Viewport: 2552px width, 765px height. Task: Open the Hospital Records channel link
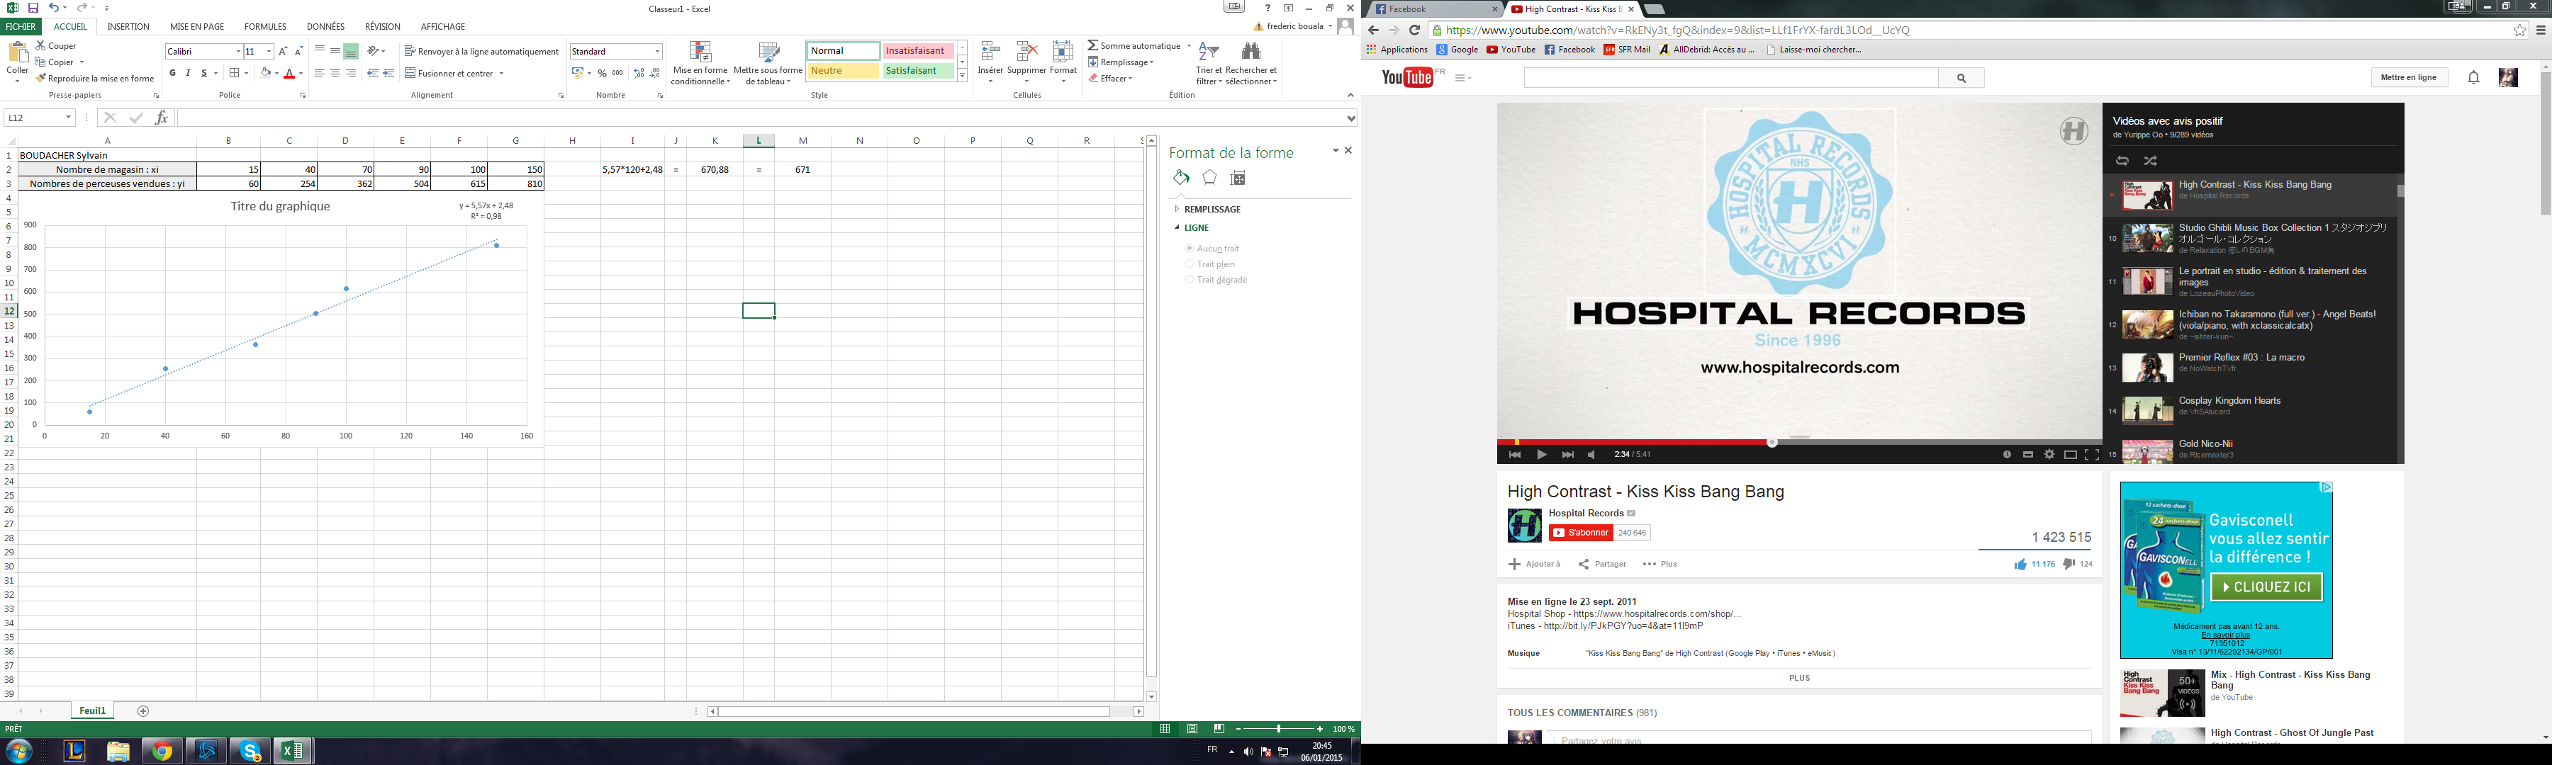(x=1586, y=513)
